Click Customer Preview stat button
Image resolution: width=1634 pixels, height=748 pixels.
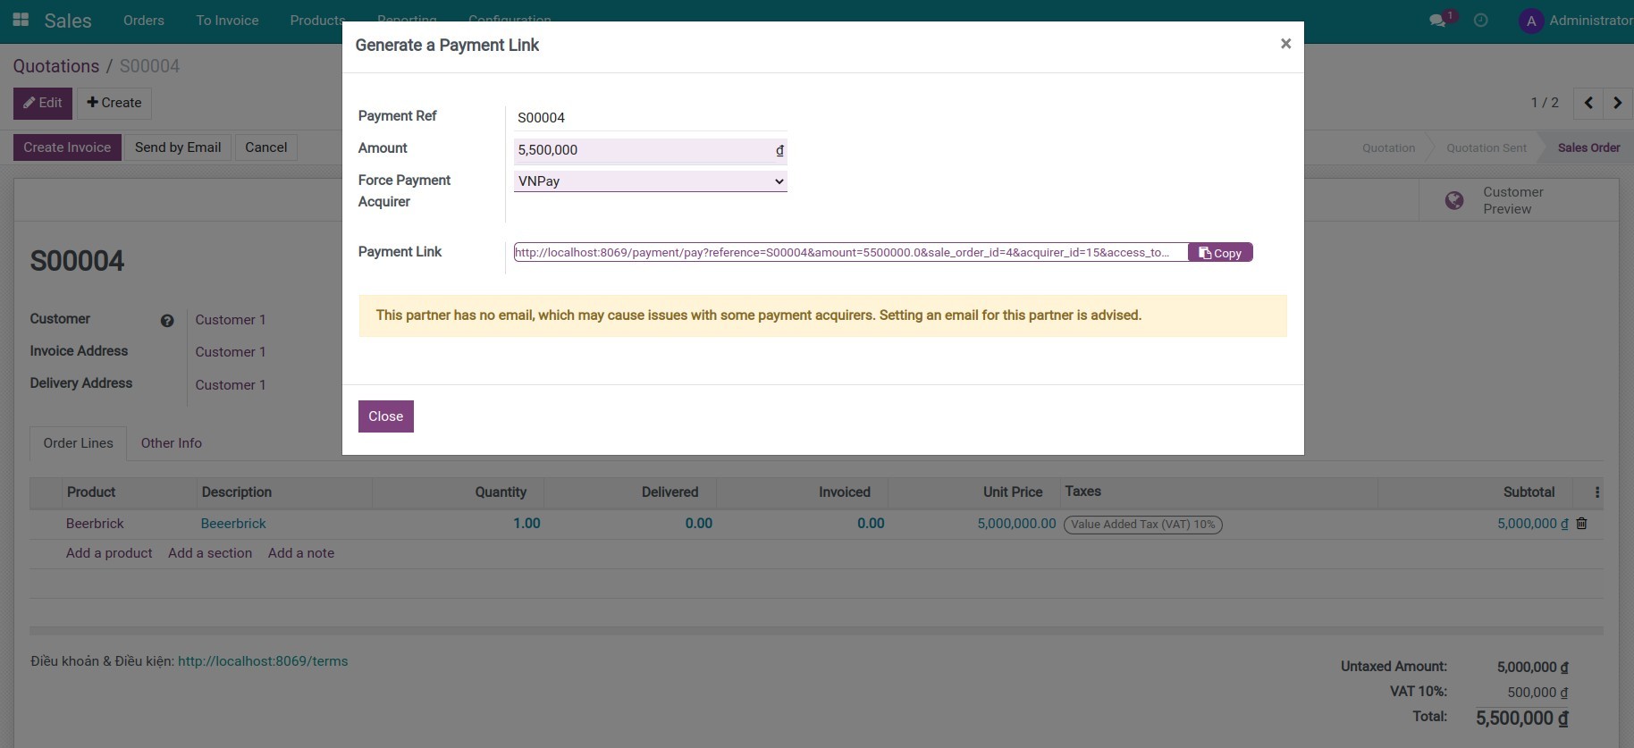[1519, 200]
